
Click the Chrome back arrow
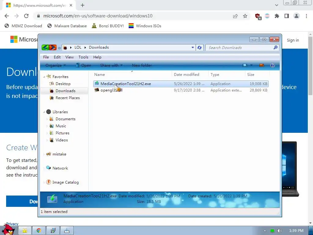7,16
